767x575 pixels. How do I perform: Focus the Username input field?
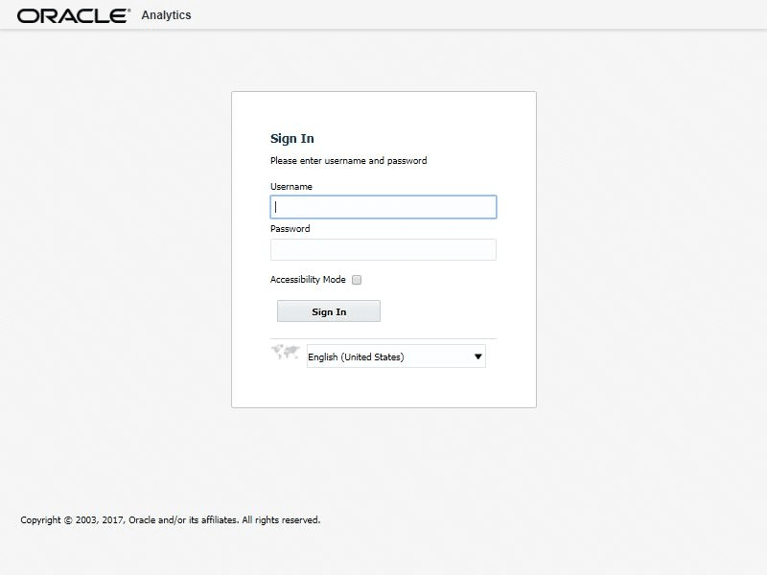(x=383, y=207)
